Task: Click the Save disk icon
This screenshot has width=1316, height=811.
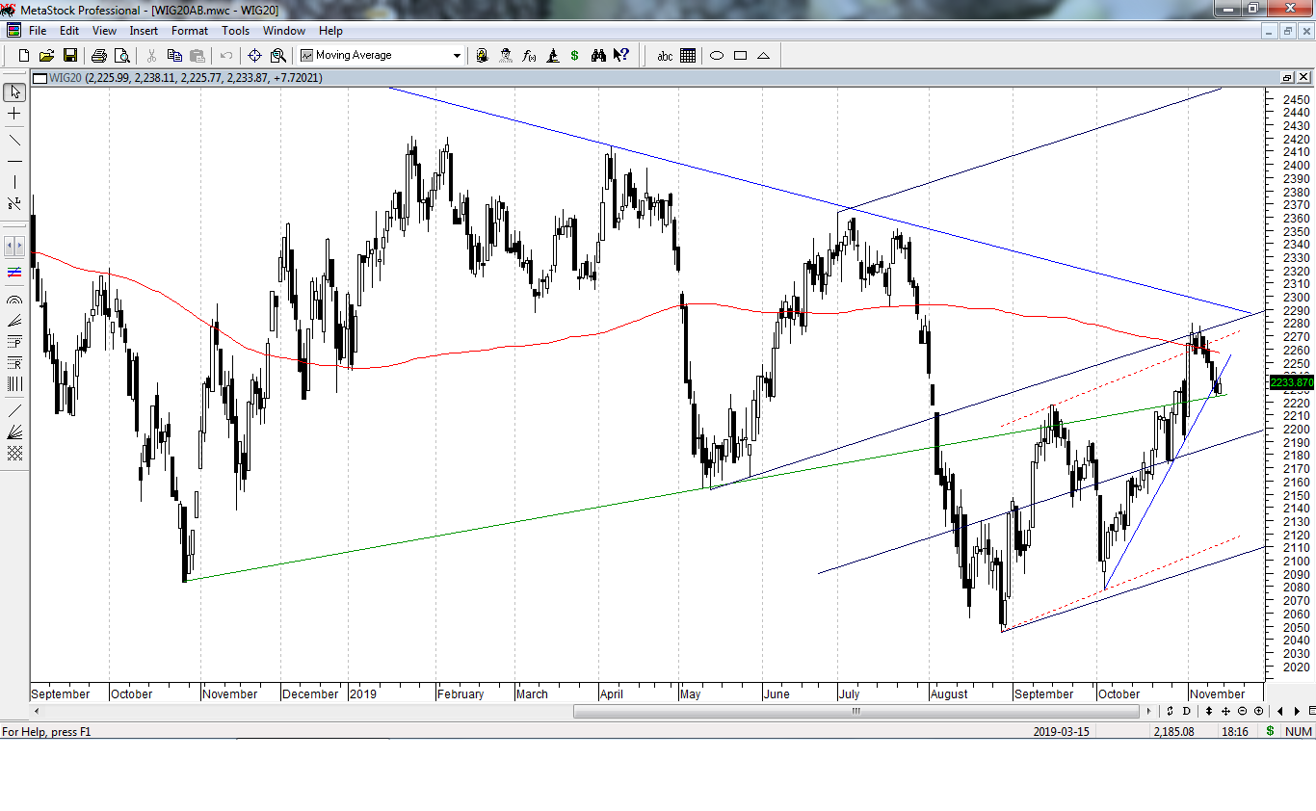Action: click(68, 56)
